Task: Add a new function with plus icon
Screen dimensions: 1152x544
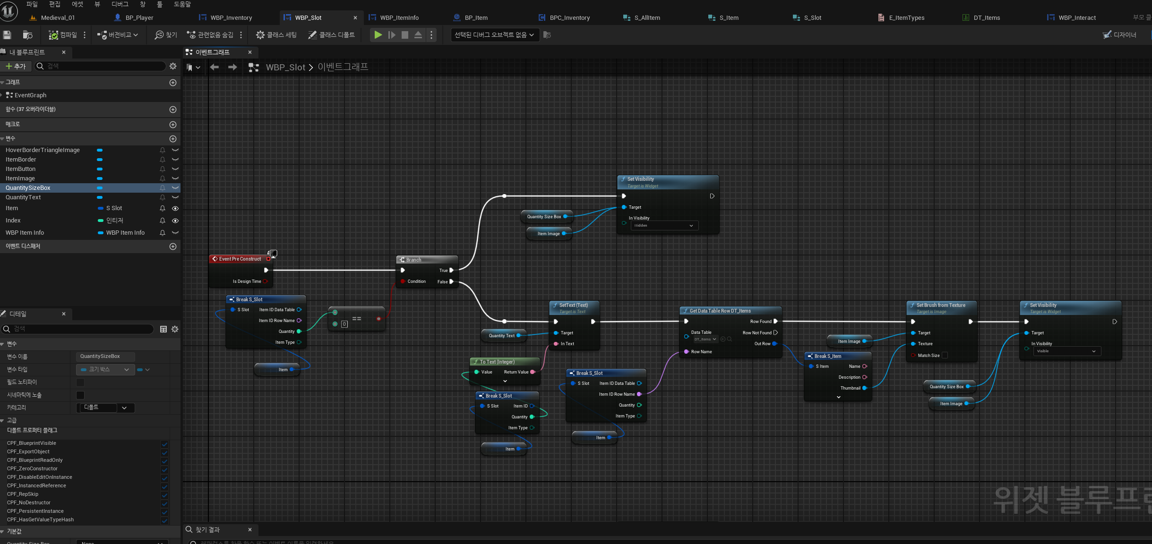Action: (x=173, y=110)
